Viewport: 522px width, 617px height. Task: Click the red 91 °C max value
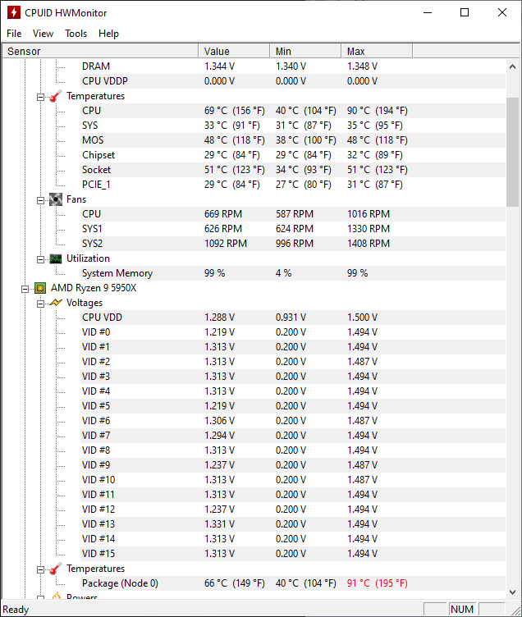377,583
